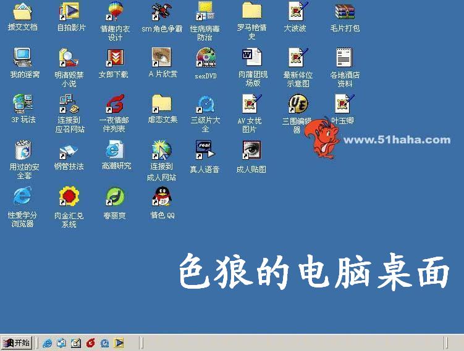Image resolution: width=464 pixels, height=351 pixels.
Task: Click the www.51haha.com watermark text
Action: click(397, 140)
